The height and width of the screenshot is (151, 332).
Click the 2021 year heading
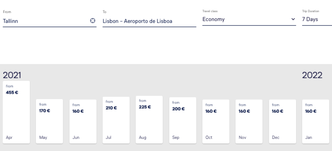[12, 75]
